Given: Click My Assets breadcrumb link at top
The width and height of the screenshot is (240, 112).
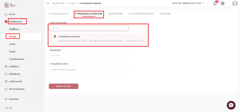Looking at the screenshot, I should pos(58,3).
